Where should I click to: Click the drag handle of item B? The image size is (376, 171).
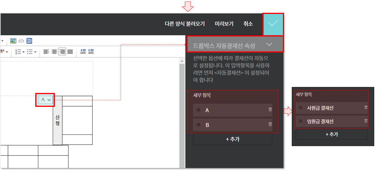pyautogui.click(x=198, y=125)
